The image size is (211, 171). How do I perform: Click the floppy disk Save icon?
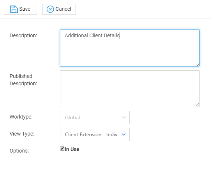14,9
